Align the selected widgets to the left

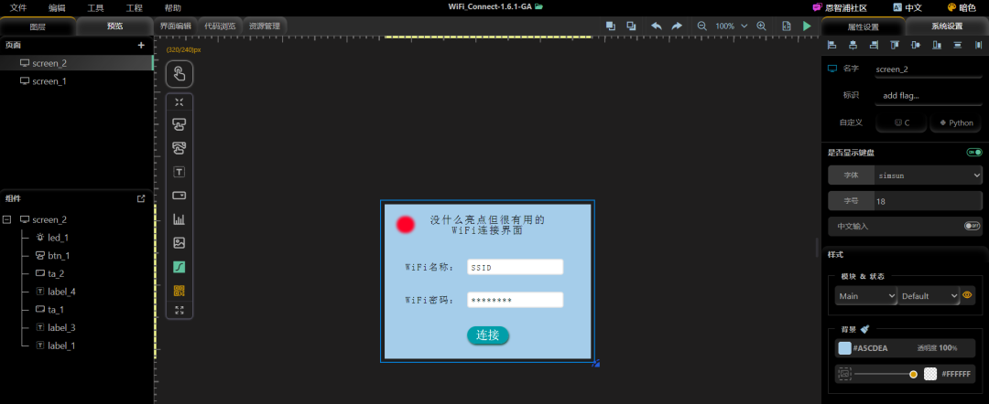click(831, 45)
